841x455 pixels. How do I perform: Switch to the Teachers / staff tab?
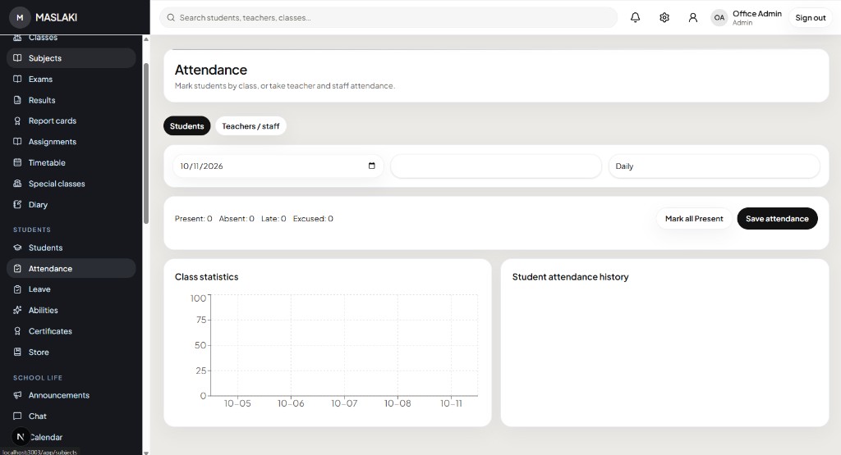tap(250, 125)
